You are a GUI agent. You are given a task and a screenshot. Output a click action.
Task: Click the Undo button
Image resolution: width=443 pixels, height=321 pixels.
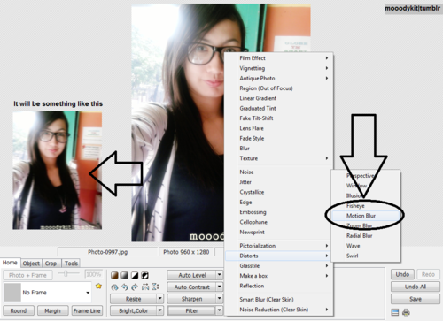tap(402, 274)
